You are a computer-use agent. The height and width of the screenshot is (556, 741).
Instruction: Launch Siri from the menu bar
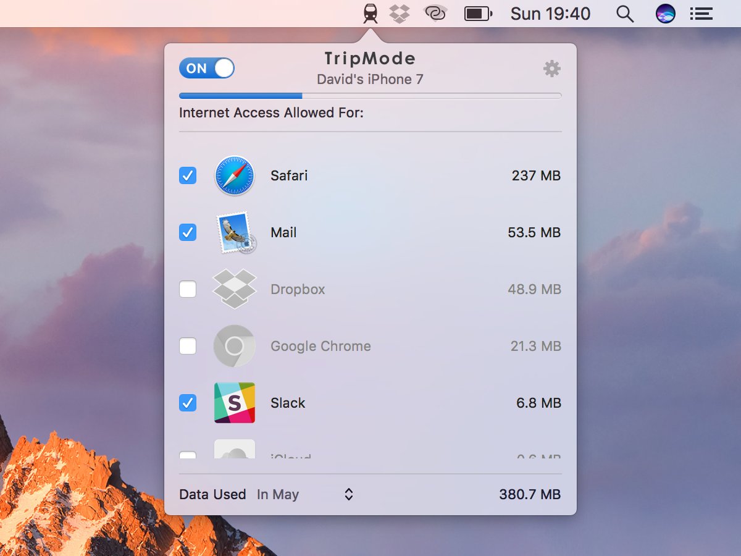(x=665, y=14)
